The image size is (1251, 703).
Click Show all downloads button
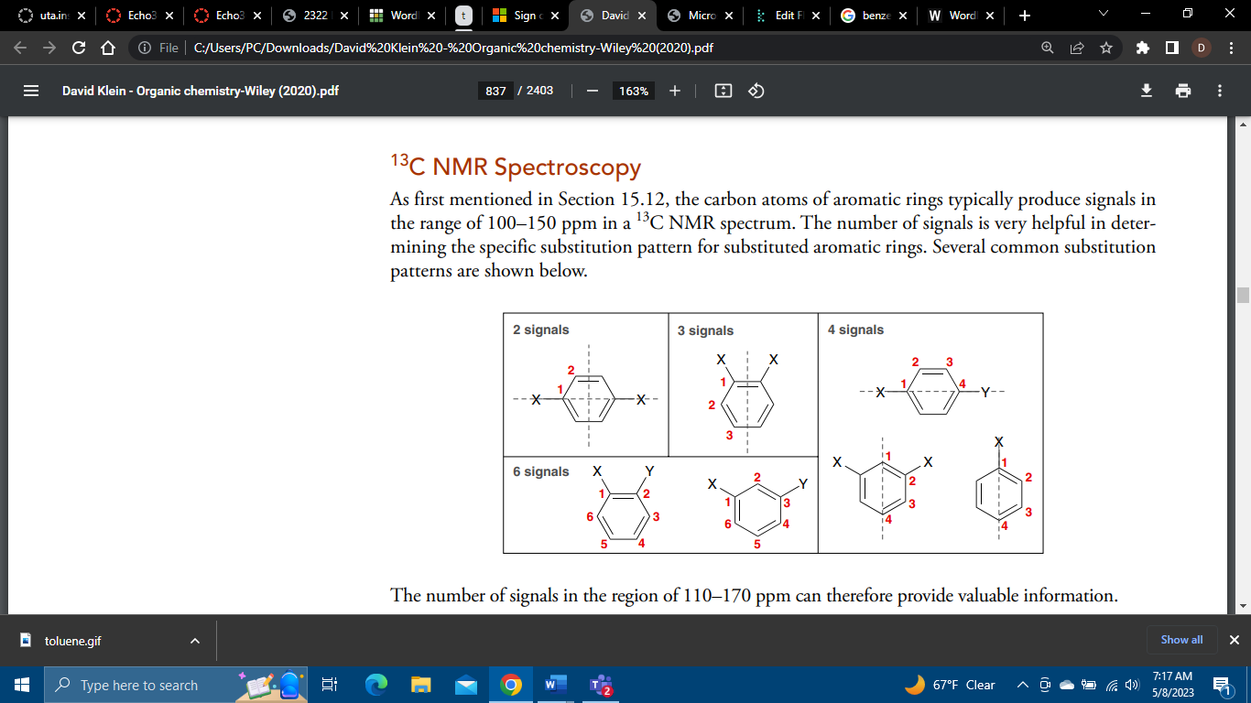(x=1181, y=640)
